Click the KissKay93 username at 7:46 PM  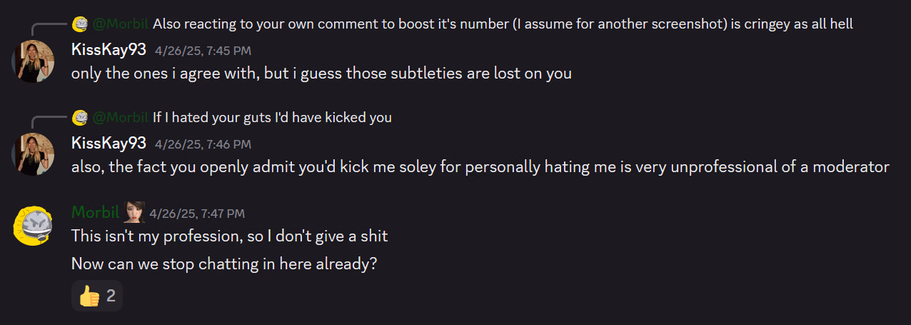pos(109,143)
